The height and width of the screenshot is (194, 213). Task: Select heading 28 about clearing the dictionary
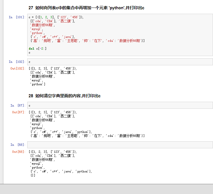click(x=65, y=96)
